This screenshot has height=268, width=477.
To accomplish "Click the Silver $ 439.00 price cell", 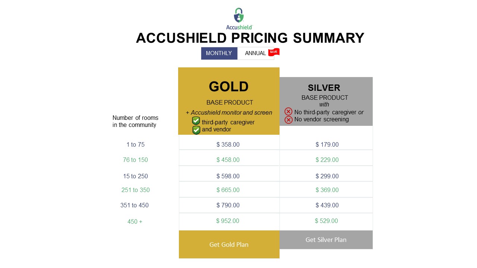I will [327, 205].
